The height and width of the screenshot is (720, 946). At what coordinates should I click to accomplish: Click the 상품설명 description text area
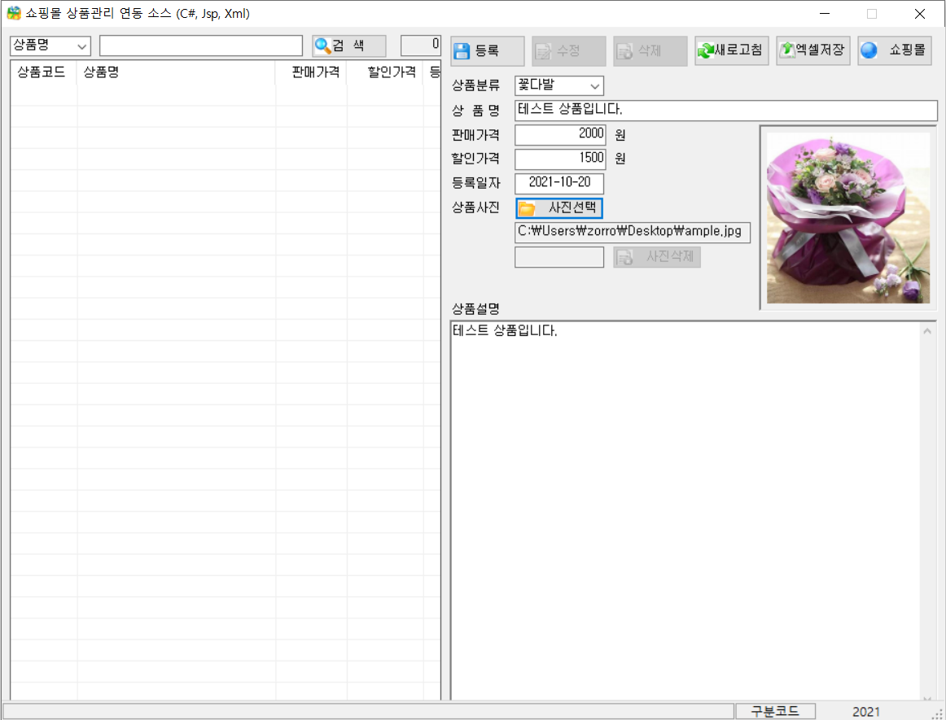[685, 510]
